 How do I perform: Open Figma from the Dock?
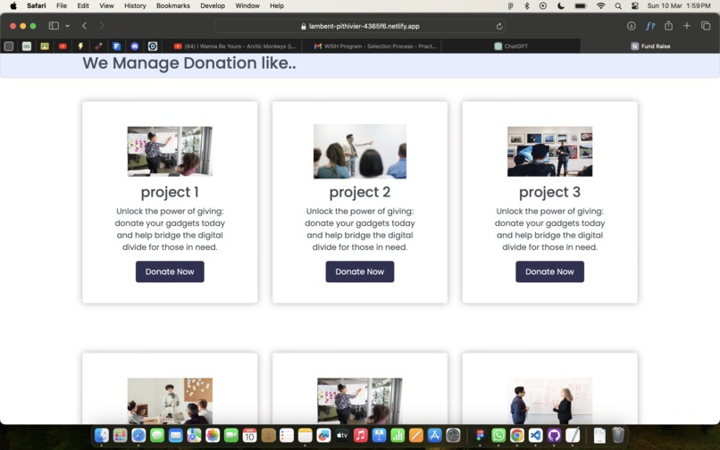[x=480, y=435]
